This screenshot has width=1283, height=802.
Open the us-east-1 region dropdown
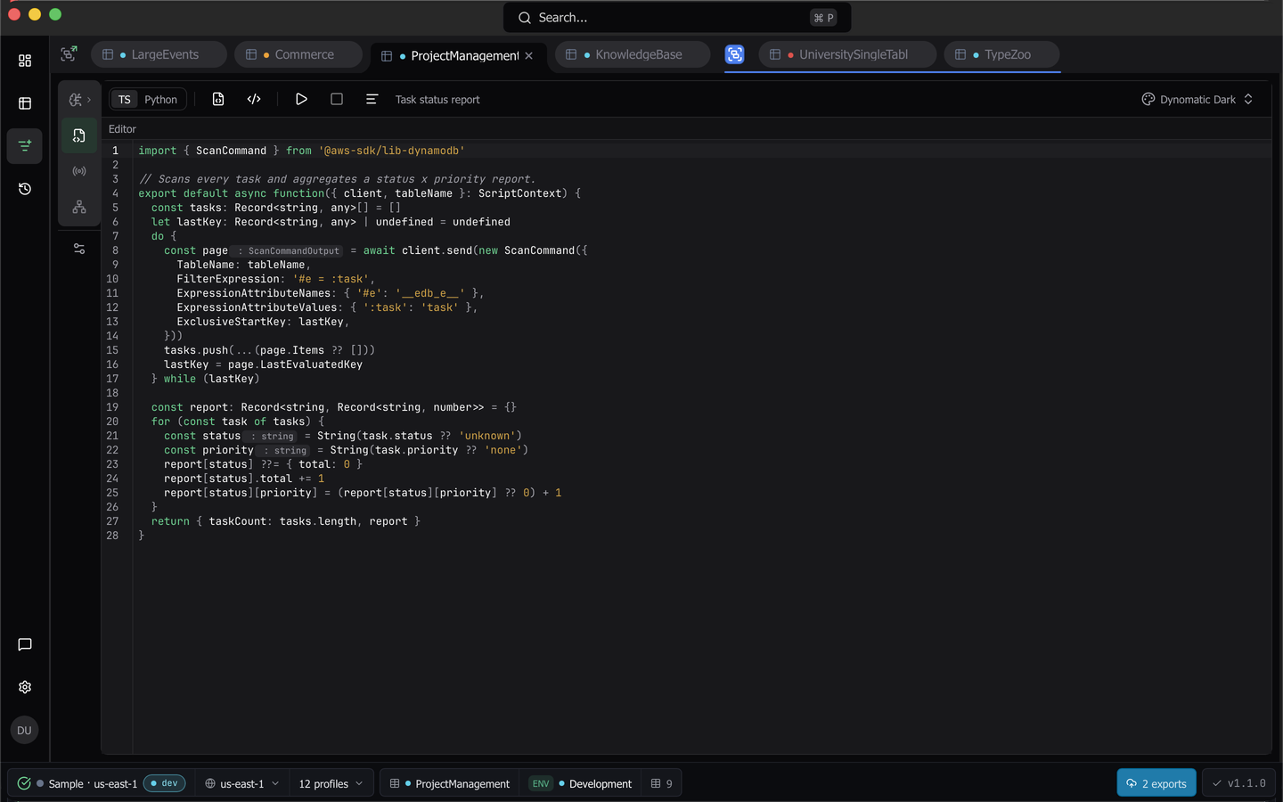click(x=242, y=783)
